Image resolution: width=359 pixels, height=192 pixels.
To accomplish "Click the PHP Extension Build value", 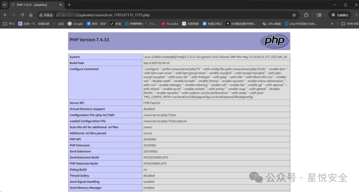I will click(x=155, y=163).
